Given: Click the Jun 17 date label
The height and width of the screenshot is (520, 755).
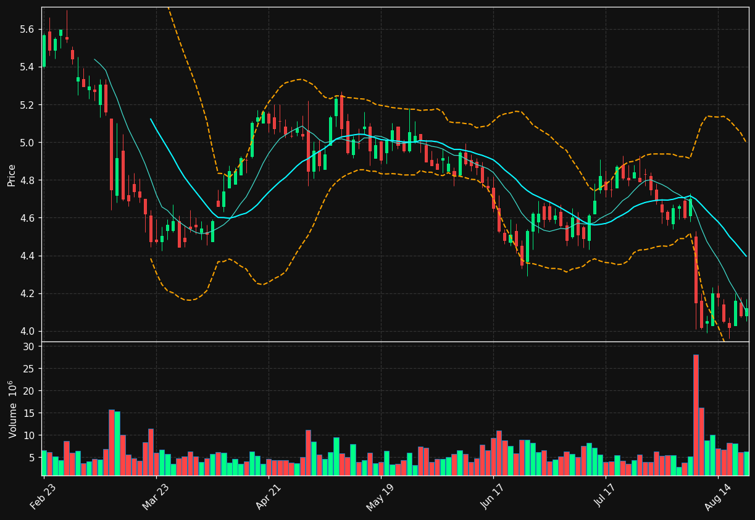Looking at the screenshot, I should coord(493,495).
